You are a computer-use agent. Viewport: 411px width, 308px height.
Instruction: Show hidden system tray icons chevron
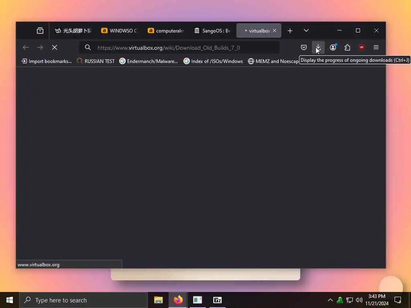click(x=330, y=300)
